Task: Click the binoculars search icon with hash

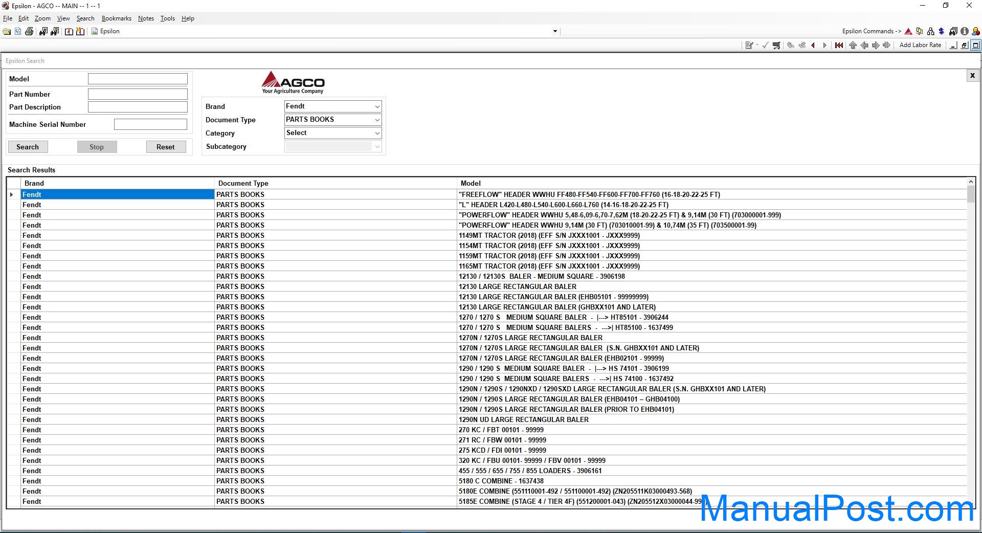Action: [x=43, y=32]
